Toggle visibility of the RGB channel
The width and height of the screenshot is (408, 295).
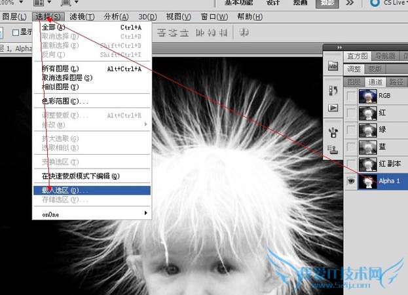[x=351, y=96]
